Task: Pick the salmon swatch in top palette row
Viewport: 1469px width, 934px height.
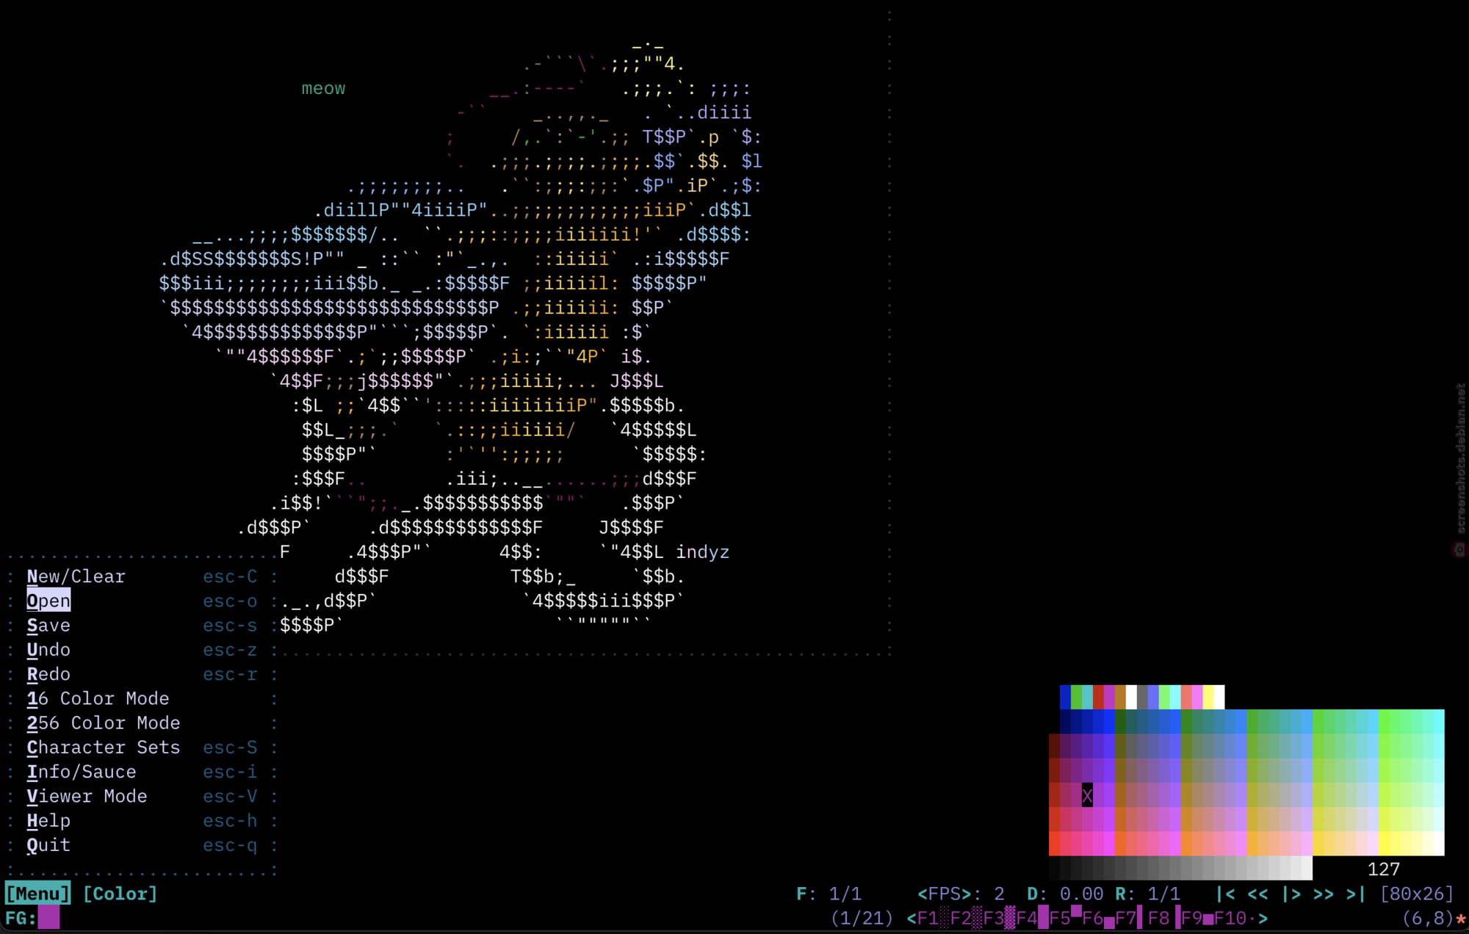Action: coord(1186,697)
